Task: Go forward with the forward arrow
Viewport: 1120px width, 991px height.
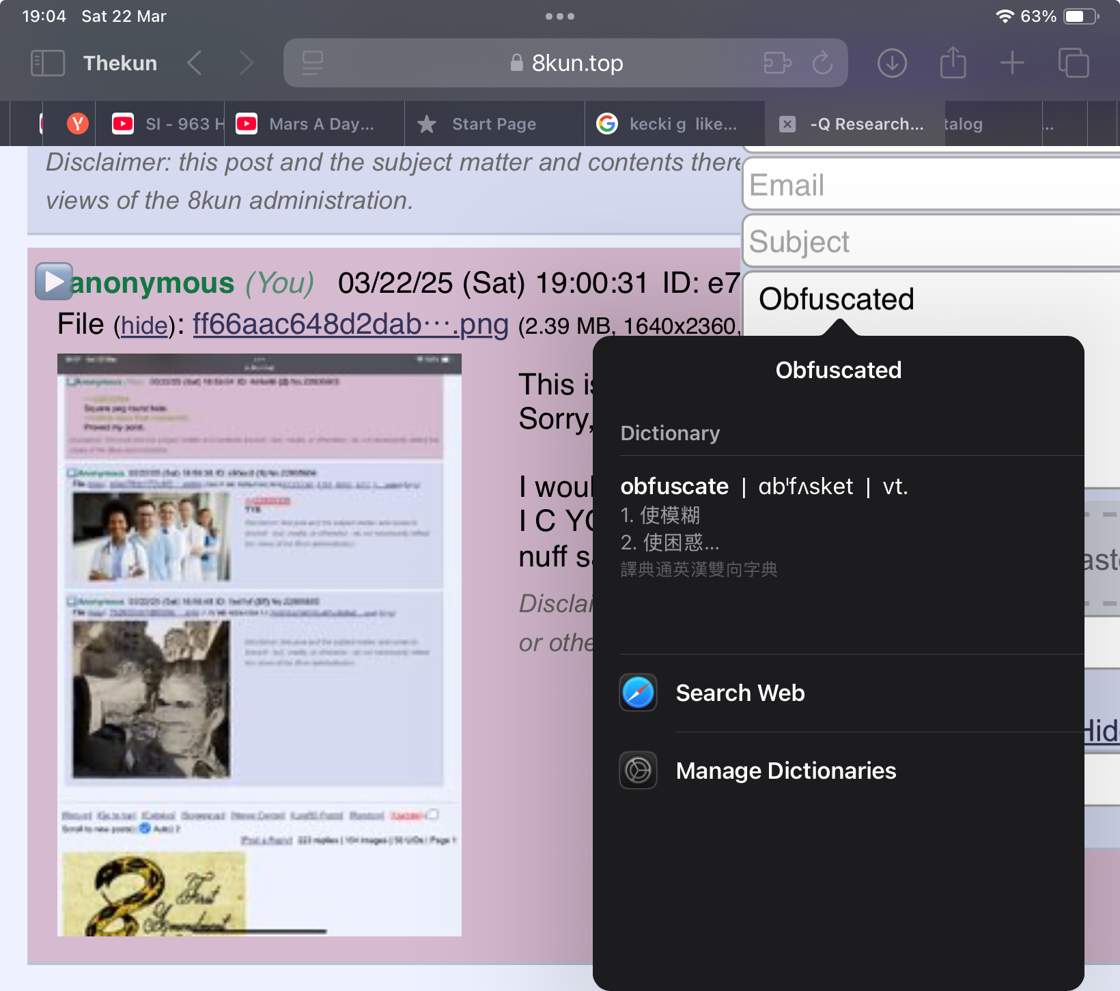Action: 247,63
